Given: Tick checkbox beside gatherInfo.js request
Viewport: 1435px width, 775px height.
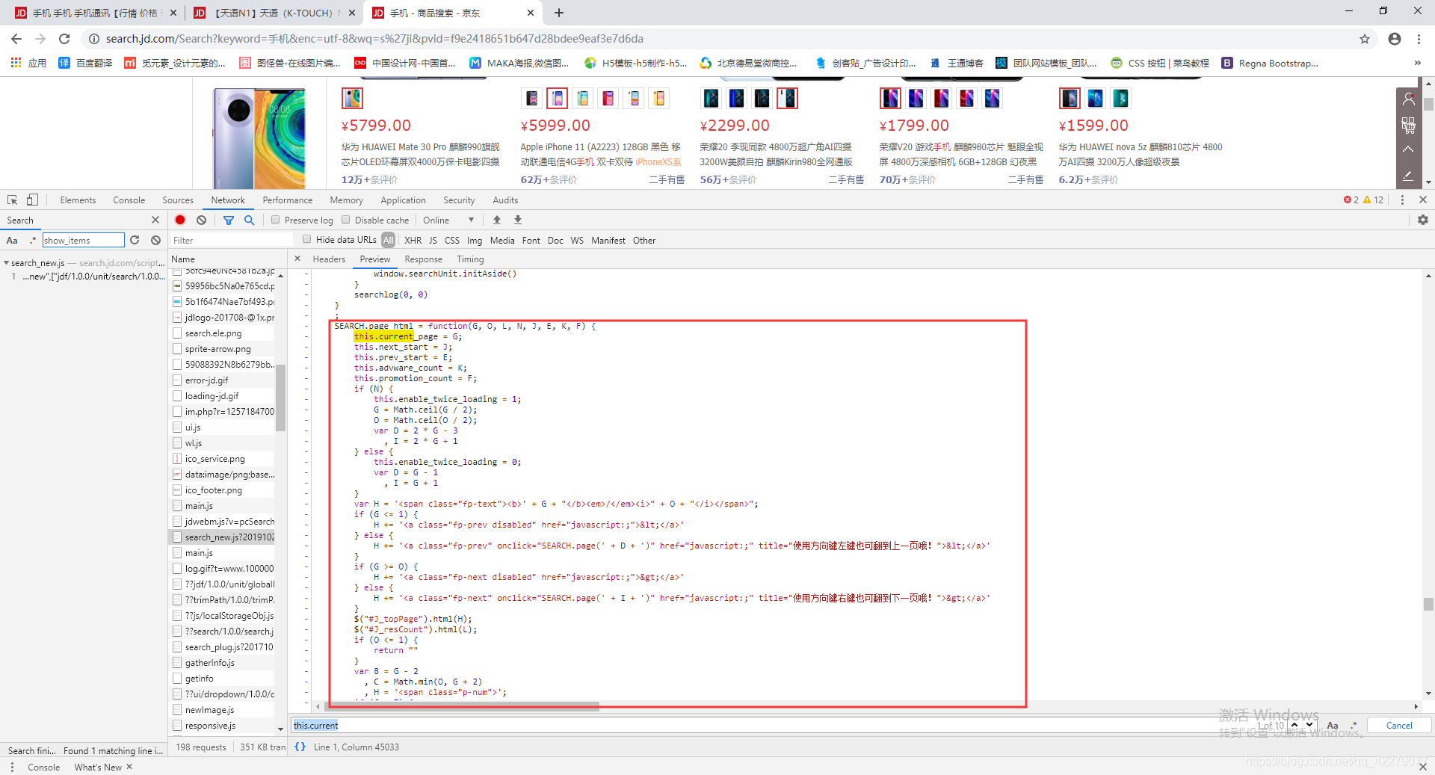Looking at the screenshot, I should 177,663.
